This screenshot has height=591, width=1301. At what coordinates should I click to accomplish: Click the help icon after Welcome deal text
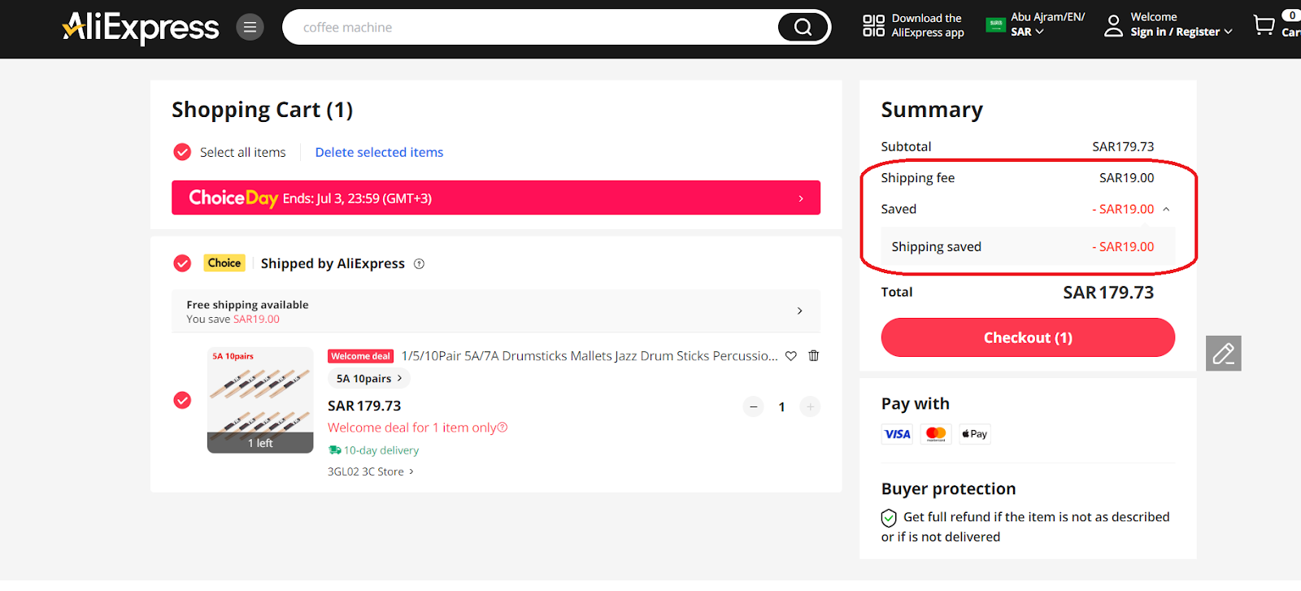(503, 428)
